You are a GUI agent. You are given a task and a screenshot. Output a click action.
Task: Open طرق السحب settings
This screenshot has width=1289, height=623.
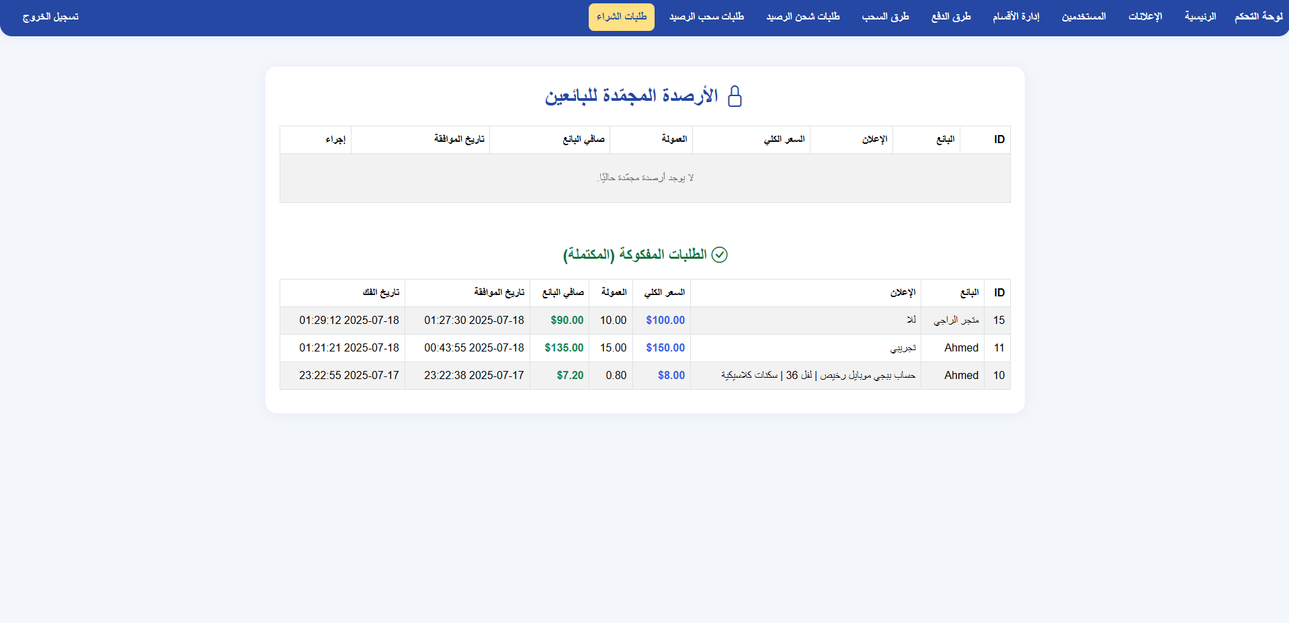tap(885, 17)
